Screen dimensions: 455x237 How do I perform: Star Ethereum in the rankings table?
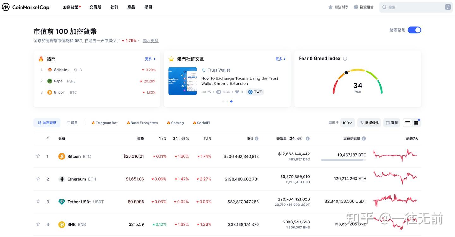click(38, 179)
